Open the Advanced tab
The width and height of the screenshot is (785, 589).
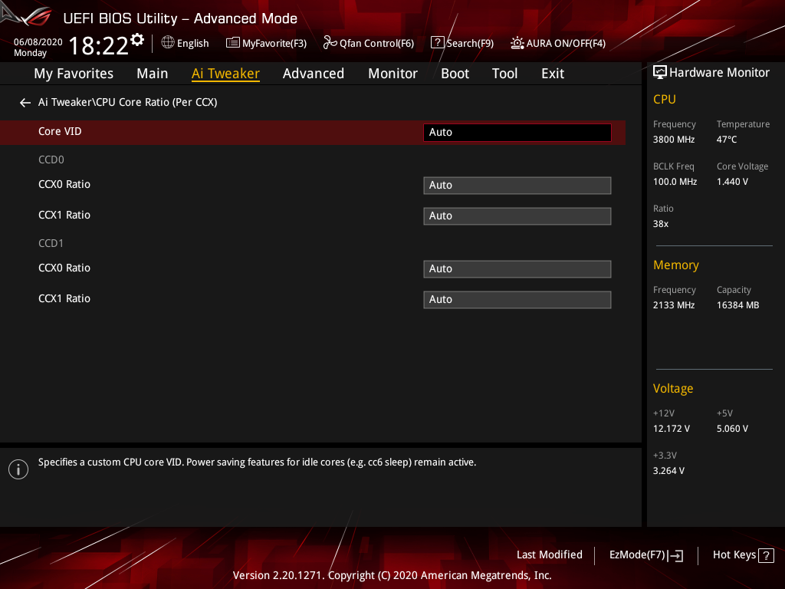(314, 74)
